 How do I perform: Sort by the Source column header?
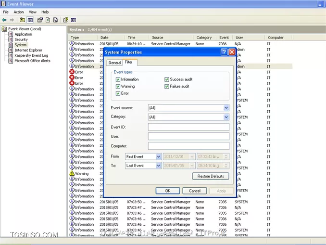click(171, 38)
